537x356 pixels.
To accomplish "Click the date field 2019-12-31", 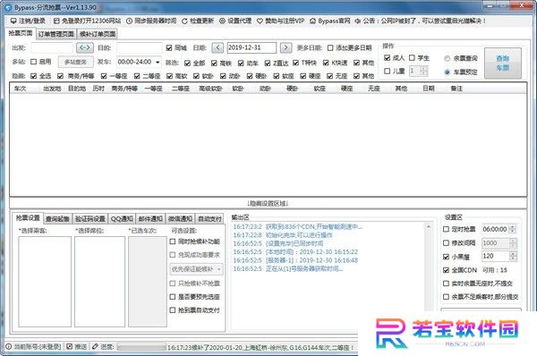I will point(251,48).
